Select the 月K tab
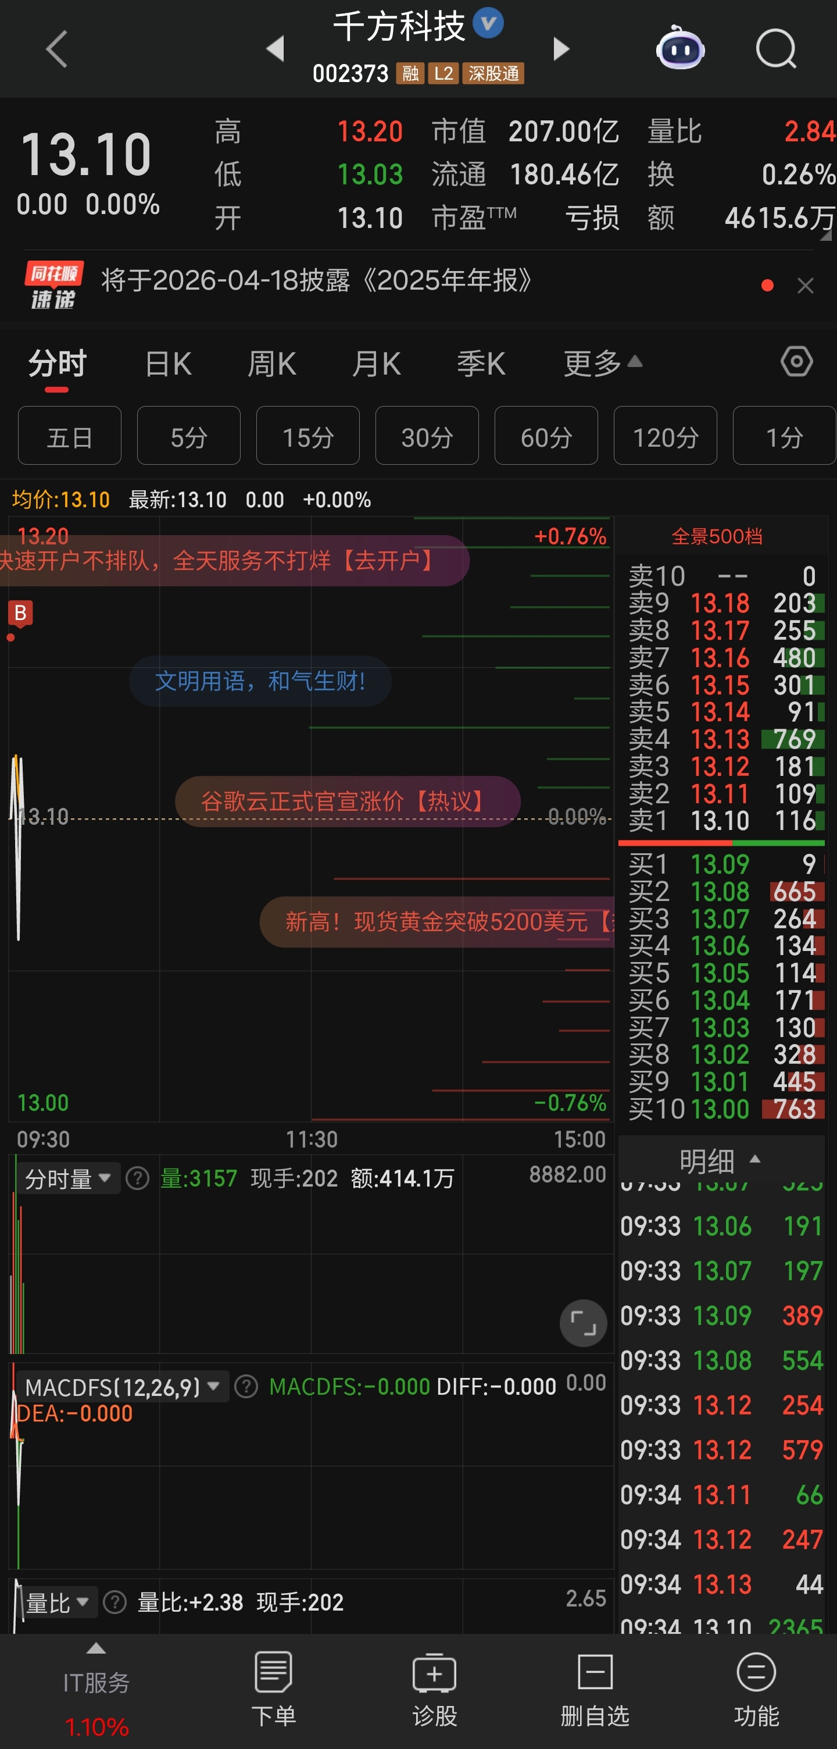 click(x=377, y=364)
